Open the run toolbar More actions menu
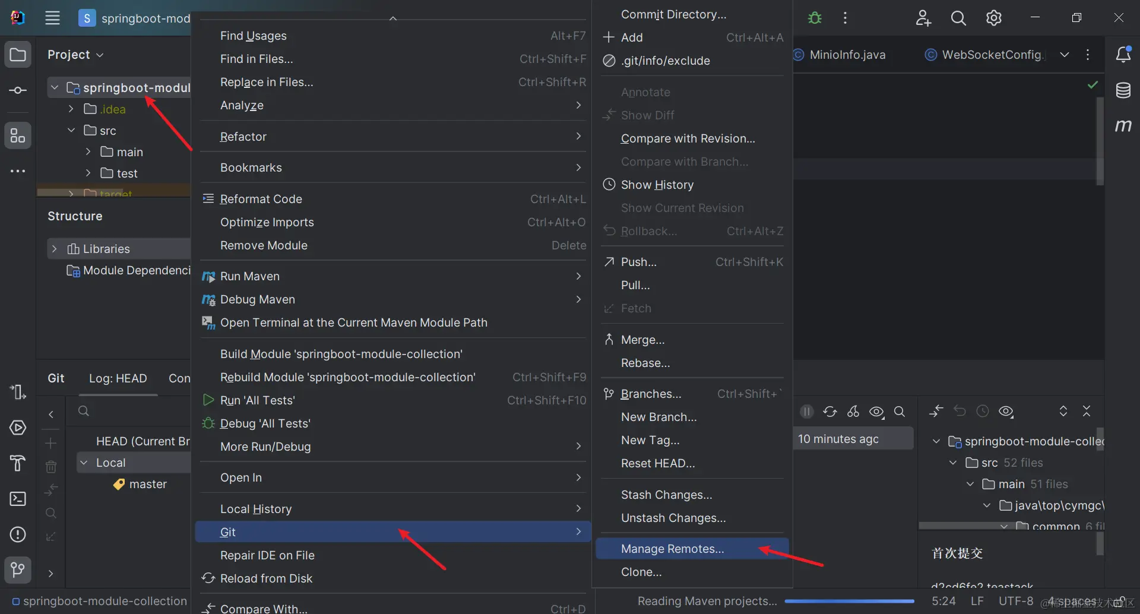1140x614 pixels. coord(845,18)
